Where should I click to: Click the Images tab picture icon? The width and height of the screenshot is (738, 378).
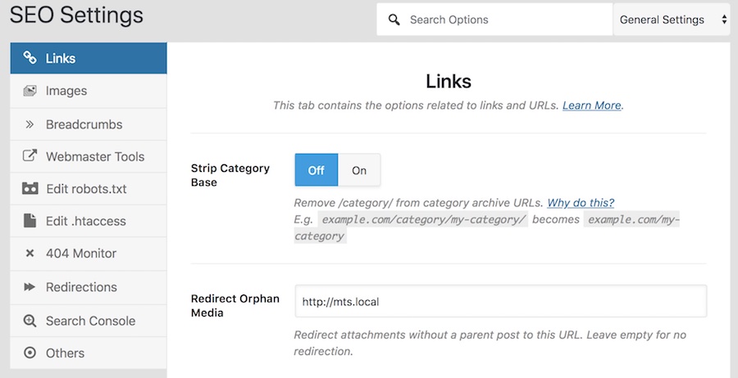click(x=30, y=91)
